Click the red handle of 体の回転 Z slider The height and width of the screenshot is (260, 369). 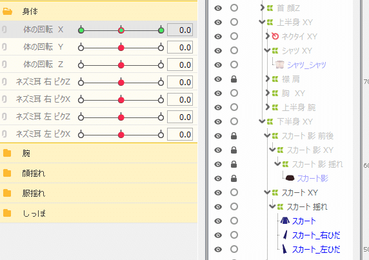pos(121,65)
